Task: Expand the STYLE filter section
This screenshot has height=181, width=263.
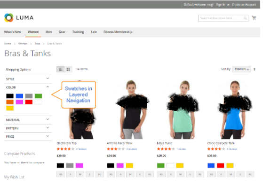Action: [28, 79]
